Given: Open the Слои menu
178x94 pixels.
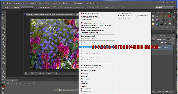Looking at the screenshot, I should pos(41,3).
